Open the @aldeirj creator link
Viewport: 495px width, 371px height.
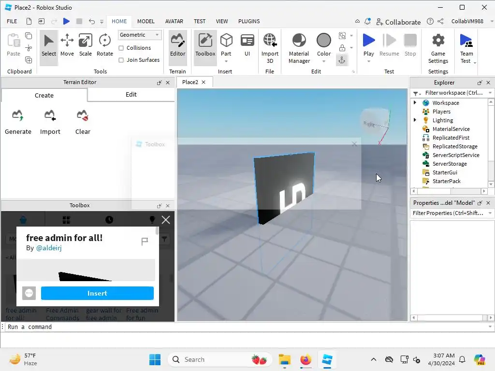(49, 248)
